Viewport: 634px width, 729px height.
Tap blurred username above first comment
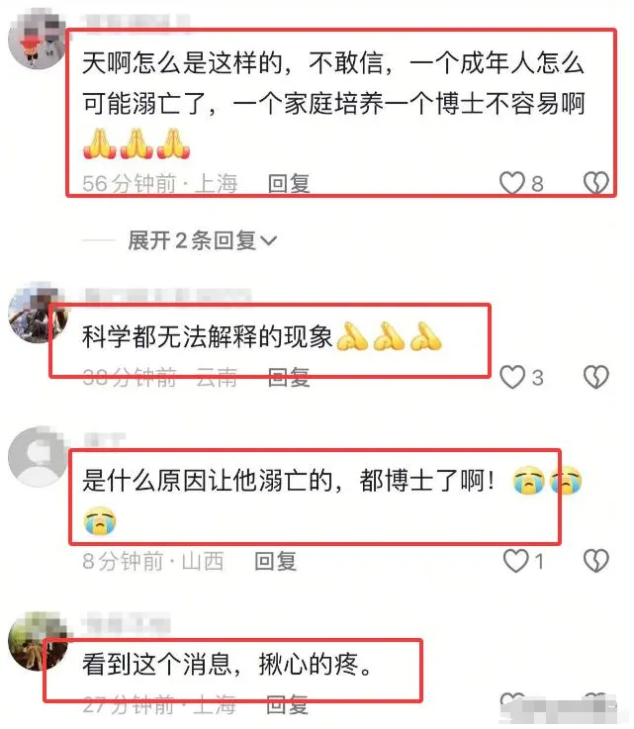coord(135,23)
